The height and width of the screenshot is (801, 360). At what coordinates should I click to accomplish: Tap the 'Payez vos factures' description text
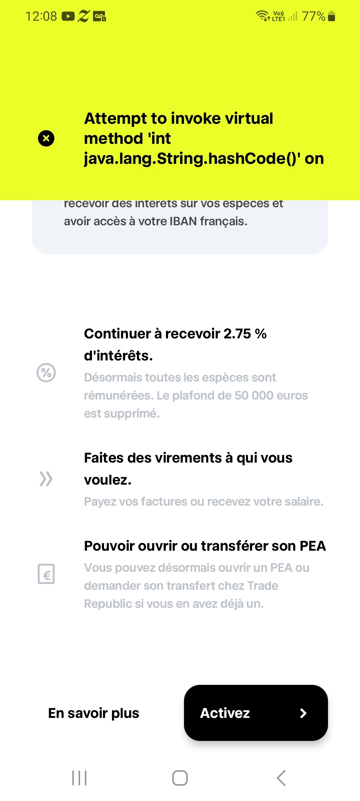coord(204,502)
